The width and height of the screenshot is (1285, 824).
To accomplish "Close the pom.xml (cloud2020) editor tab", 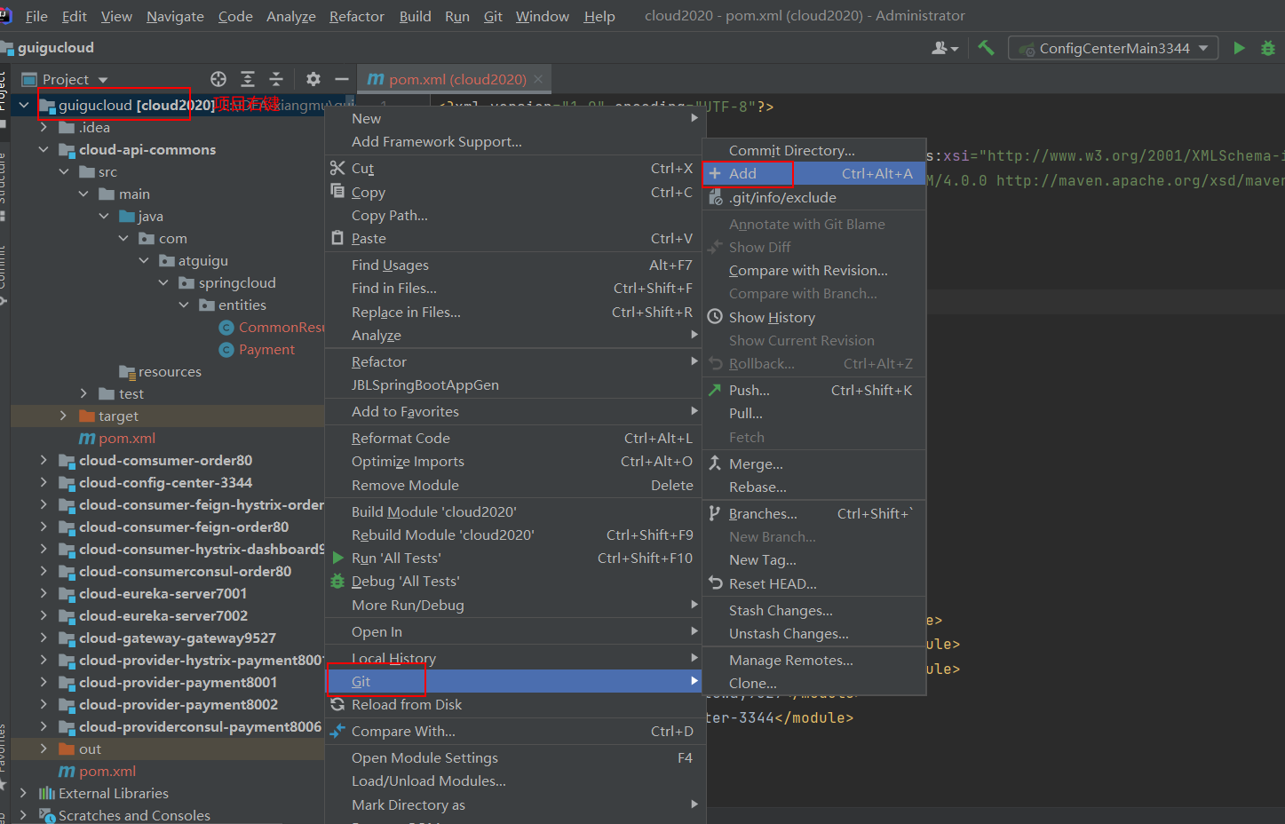I will [x=538, y=79].
